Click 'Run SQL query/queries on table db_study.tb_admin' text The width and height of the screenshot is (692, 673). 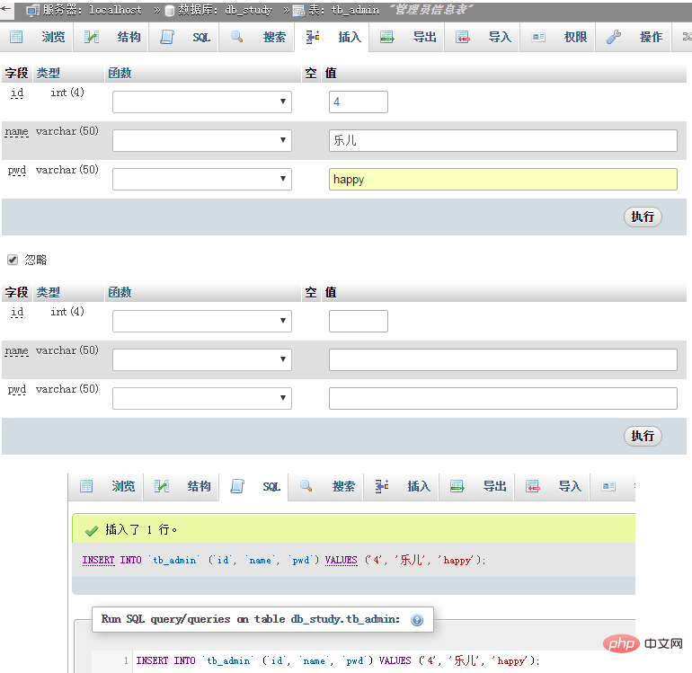click(x=251, y=619)
